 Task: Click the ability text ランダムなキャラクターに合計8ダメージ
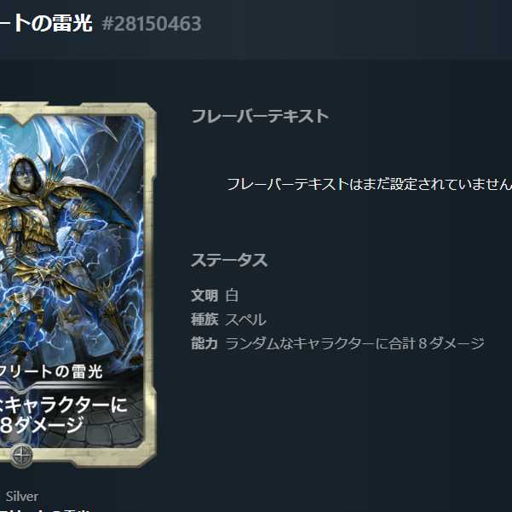354,343
